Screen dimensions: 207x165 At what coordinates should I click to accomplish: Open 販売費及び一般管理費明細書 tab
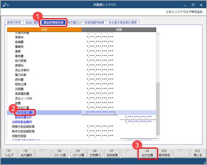click(86, 22)
